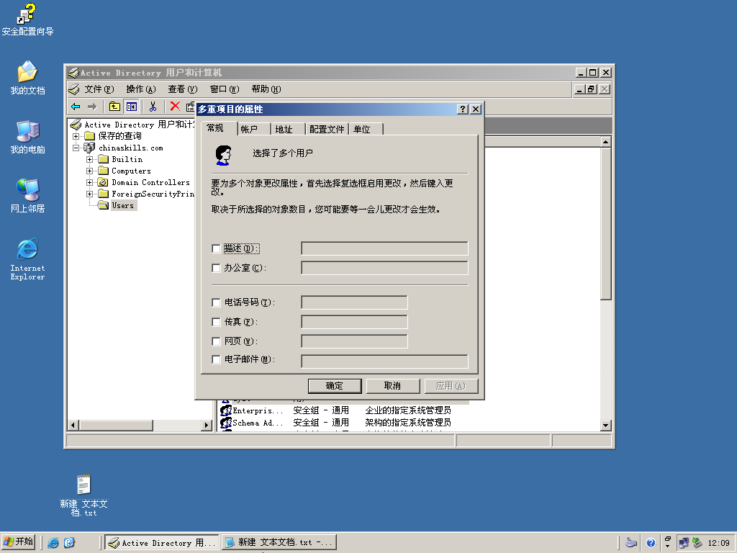Click the tree pane scroll-left arrow
This screenshot has height=553, width=737.
pos(73,425)
